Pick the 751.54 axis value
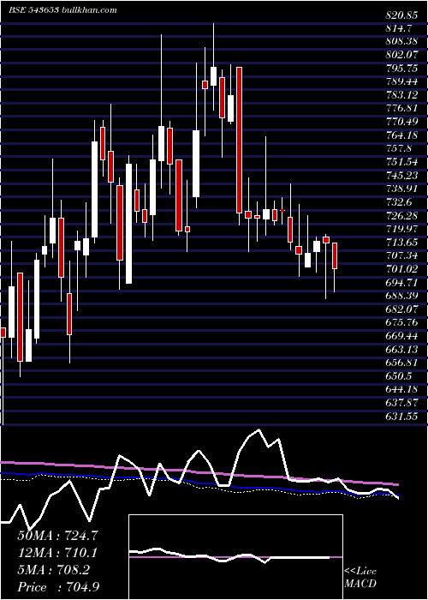Viewport: 428px width, 600px height. click(x=401, y=162)
